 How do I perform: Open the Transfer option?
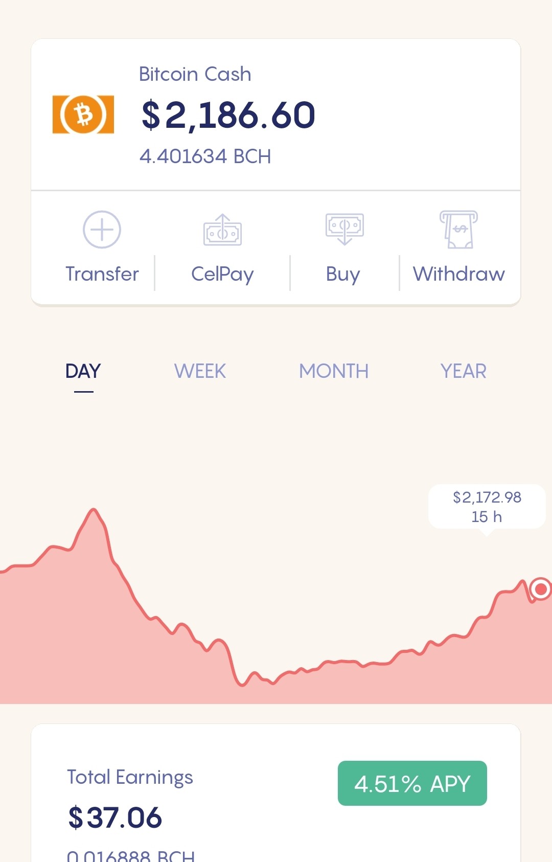point(102,274)
